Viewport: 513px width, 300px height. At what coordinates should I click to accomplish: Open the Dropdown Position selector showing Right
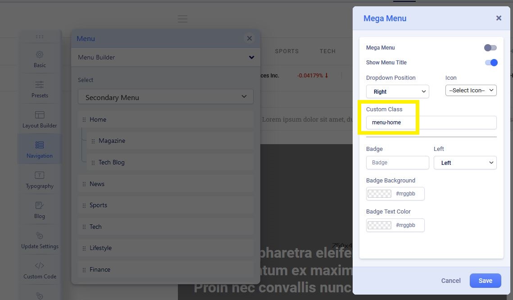[397, 91]
